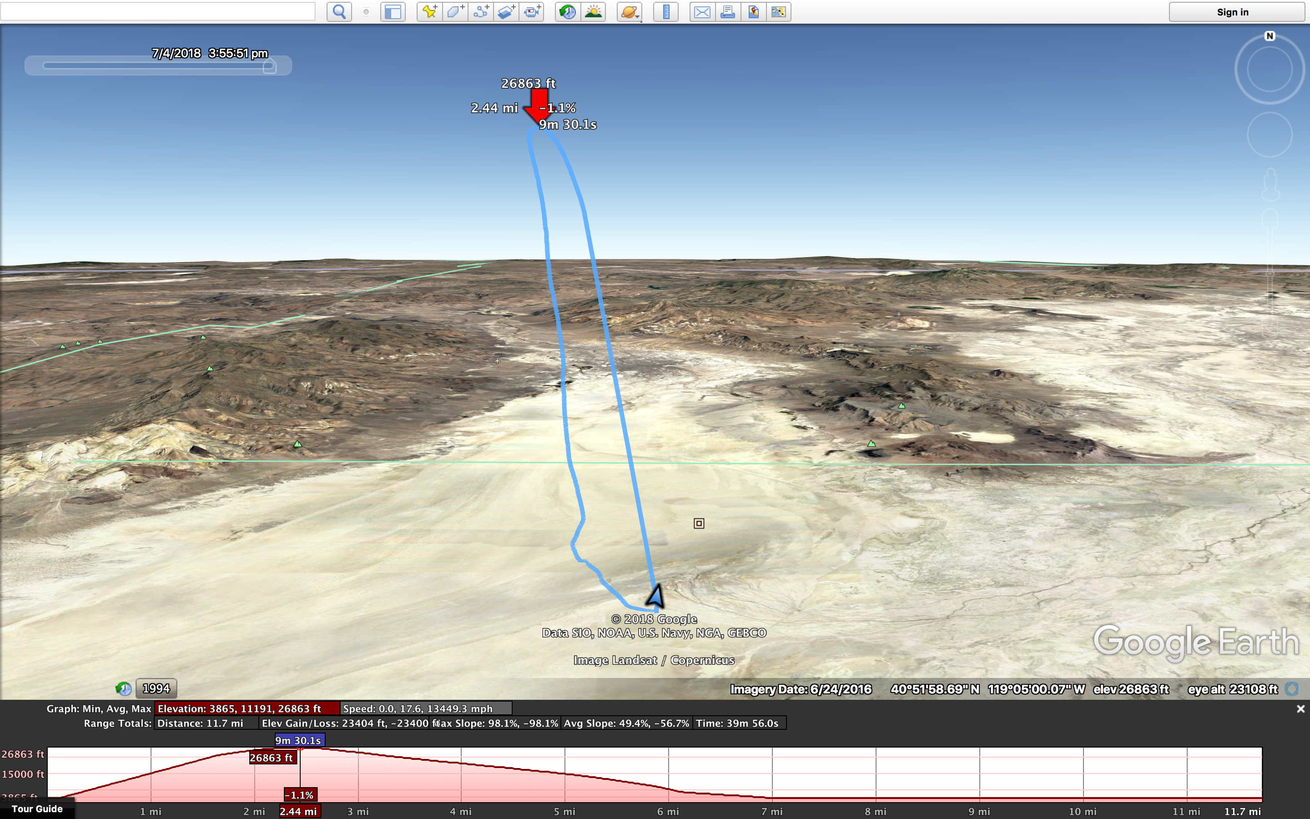The image size is (1310, 819).
Task: Click the 1994 historical imagery button
Action: (x=156, y=688)
